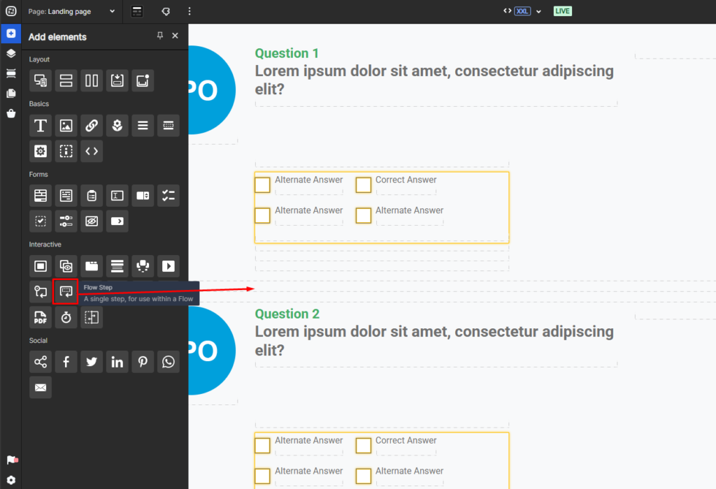Image resolution: width=716 pixels, height=489 pixels.
Task: Insert an Image element from Basics
Action: (66, 126)
